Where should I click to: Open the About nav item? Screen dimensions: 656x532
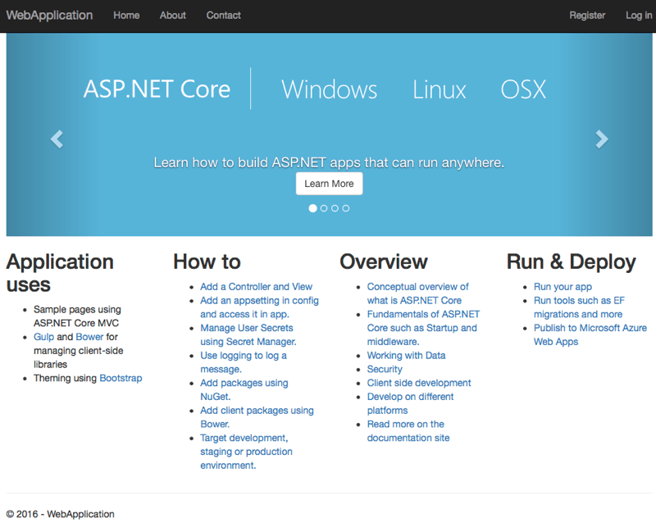[x=172, y=16]
